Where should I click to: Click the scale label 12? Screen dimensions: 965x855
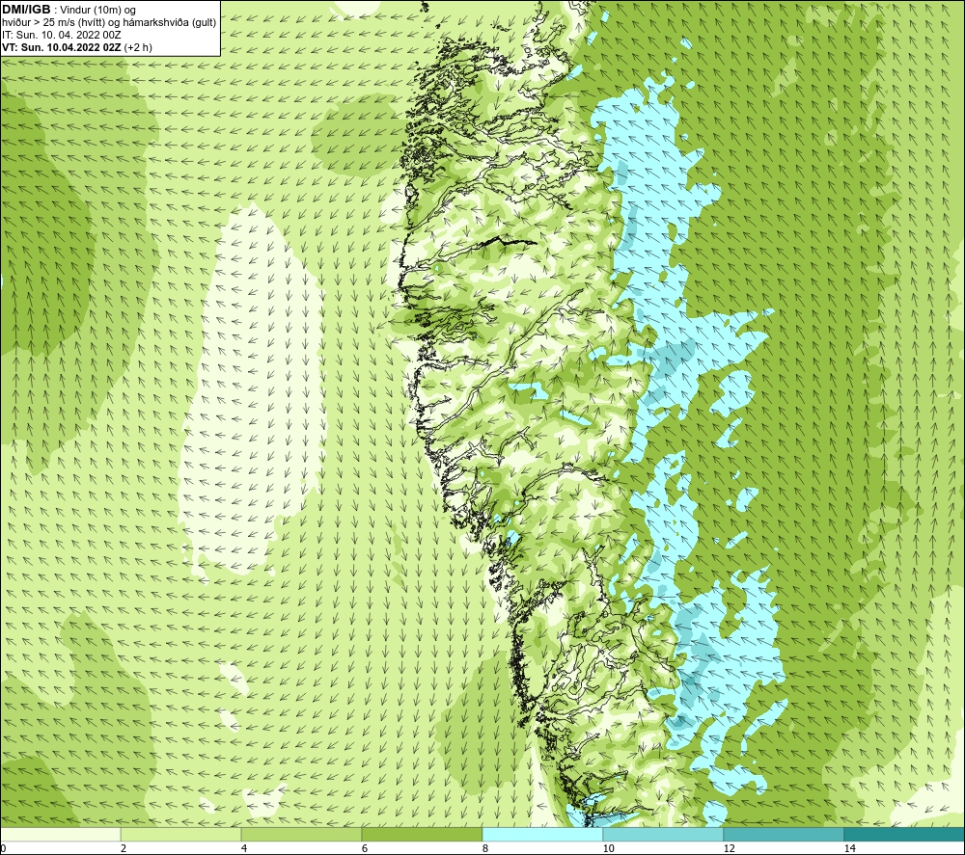pyautogui.click(x=729, y=848)
